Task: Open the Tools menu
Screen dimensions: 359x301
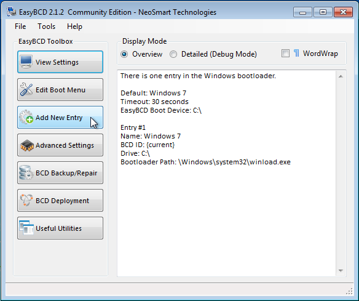Action: point(47,26)
